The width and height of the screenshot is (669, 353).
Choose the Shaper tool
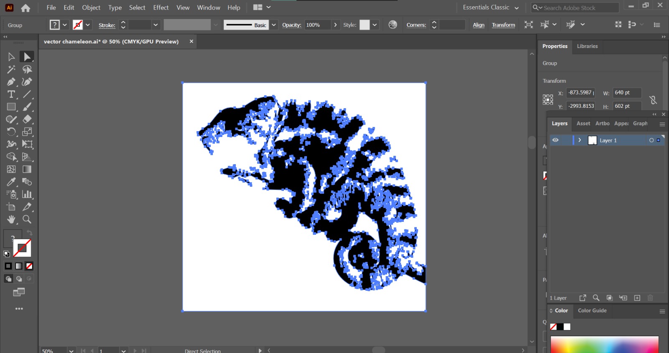click(11, 119)
